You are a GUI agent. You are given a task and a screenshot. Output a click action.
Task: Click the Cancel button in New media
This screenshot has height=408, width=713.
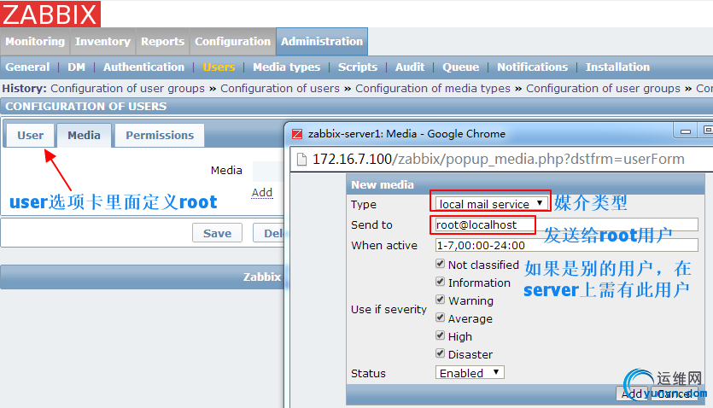point(675,393)
